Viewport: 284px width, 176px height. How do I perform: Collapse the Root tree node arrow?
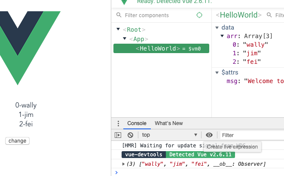pyautogui.click(x=118, y=29)
